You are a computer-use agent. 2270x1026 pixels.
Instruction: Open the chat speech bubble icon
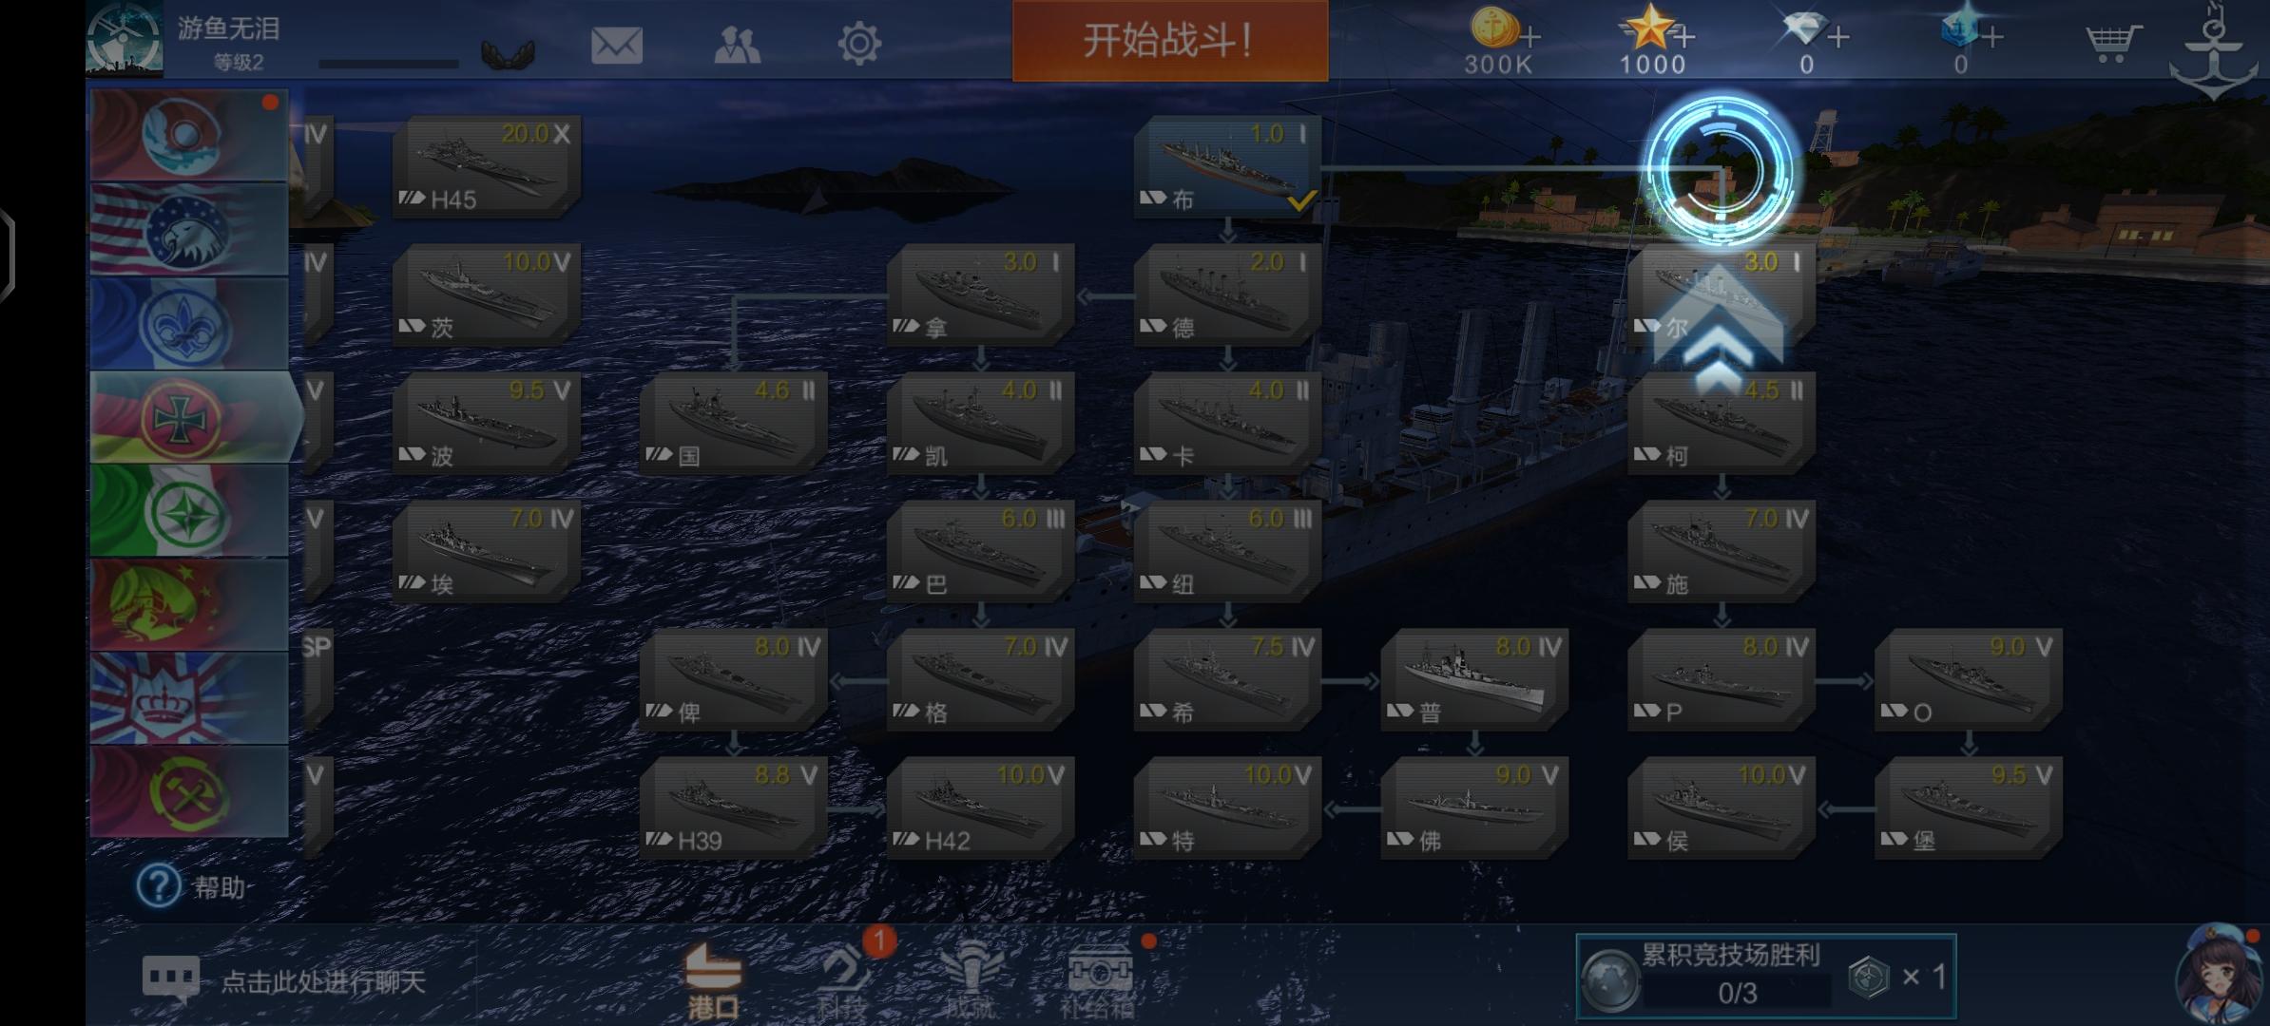171,979
